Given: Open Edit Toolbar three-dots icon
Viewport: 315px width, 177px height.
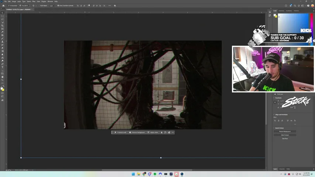Looking at the screenshot, I should pos(3,83).
